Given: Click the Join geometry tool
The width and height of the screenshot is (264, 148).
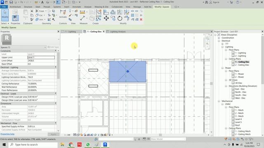Looking at the screenshot, I should point(40,19).
